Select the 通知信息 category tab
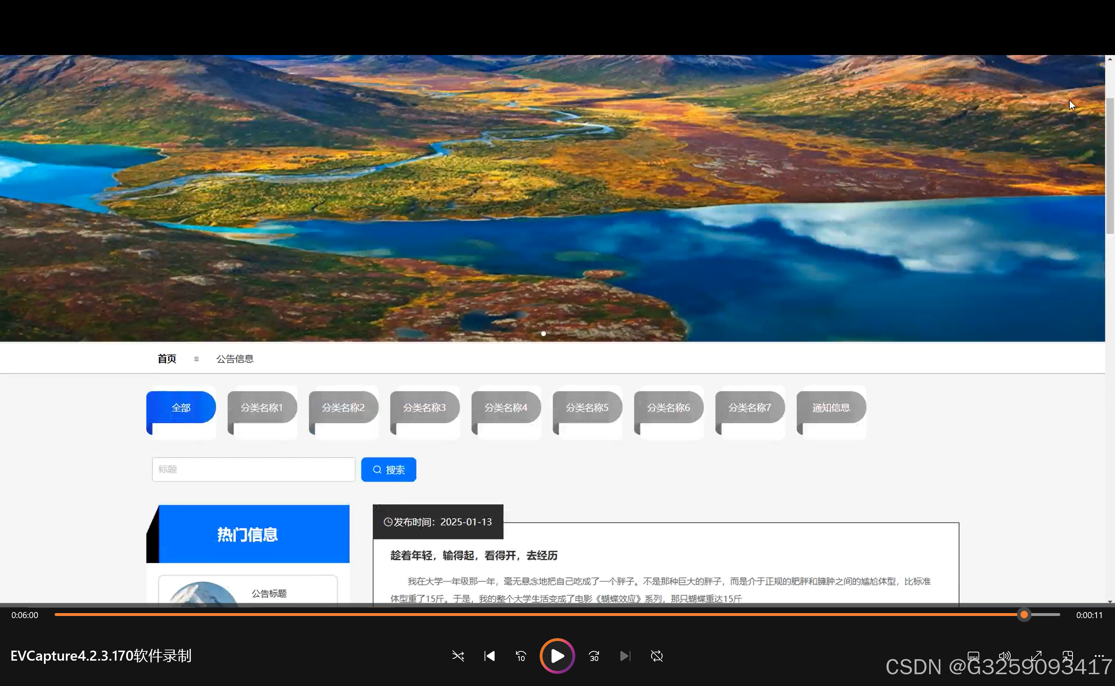1115x686 pixels. [831, 407]
